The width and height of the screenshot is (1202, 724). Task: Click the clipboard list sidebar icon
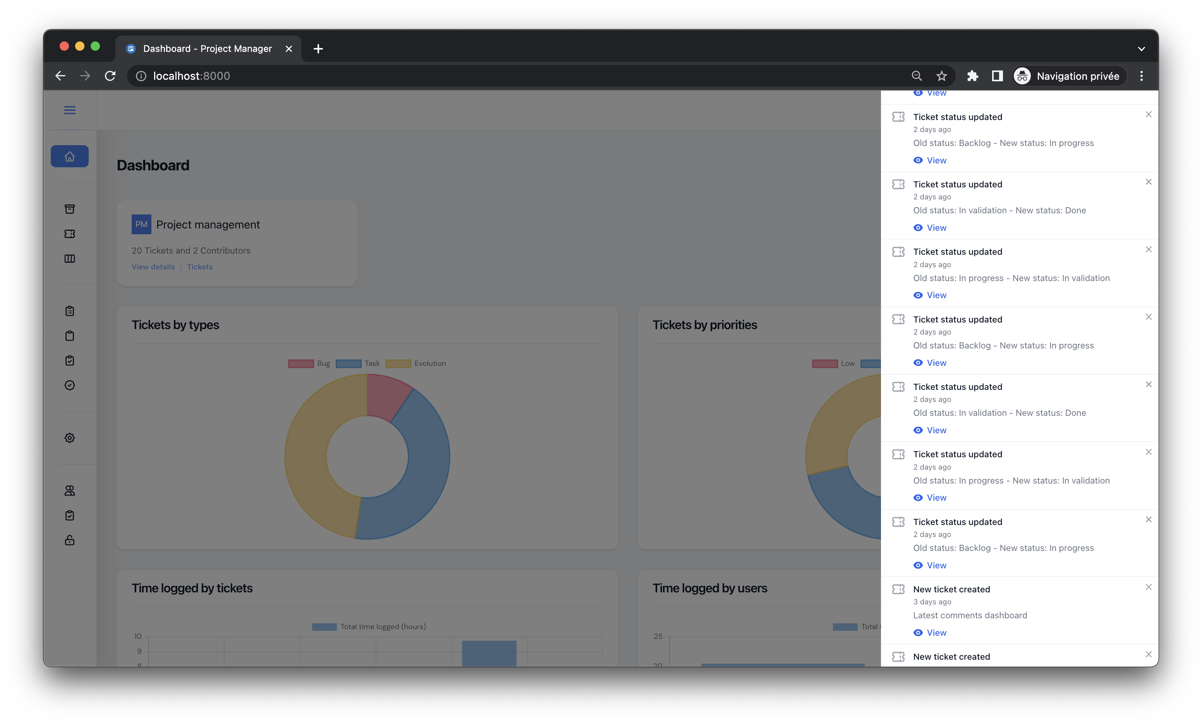[x=70, y=311]
